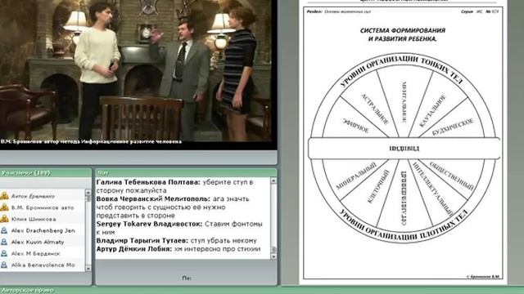Select participant Alex M Бердянск
The width and height of the screenshot is (524, 294).
43,253
